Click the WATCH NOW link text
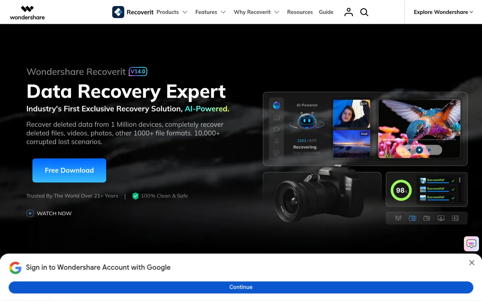This screenshot has width=482, height=301. pos(54,213)
